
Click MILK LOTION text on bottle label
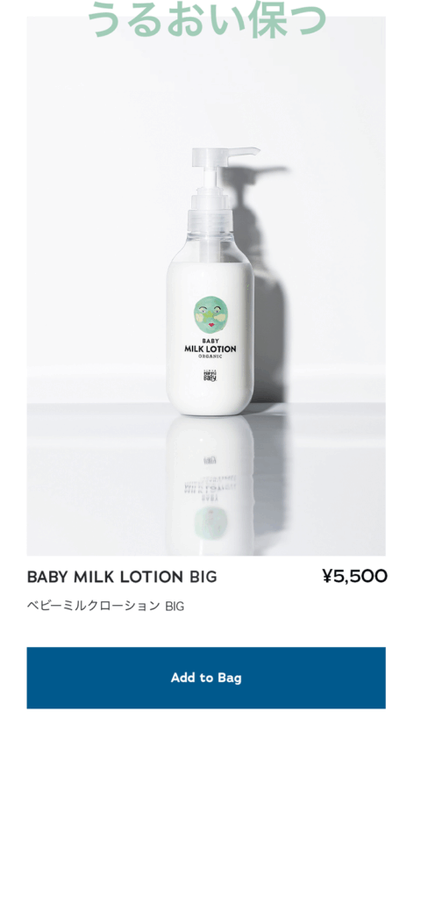(210, 349)
